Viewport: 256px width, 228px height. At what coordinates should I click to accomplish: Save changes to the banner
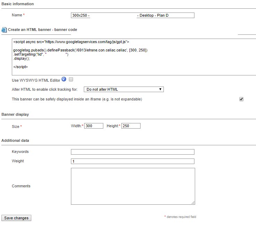click(x=16, y=218)
